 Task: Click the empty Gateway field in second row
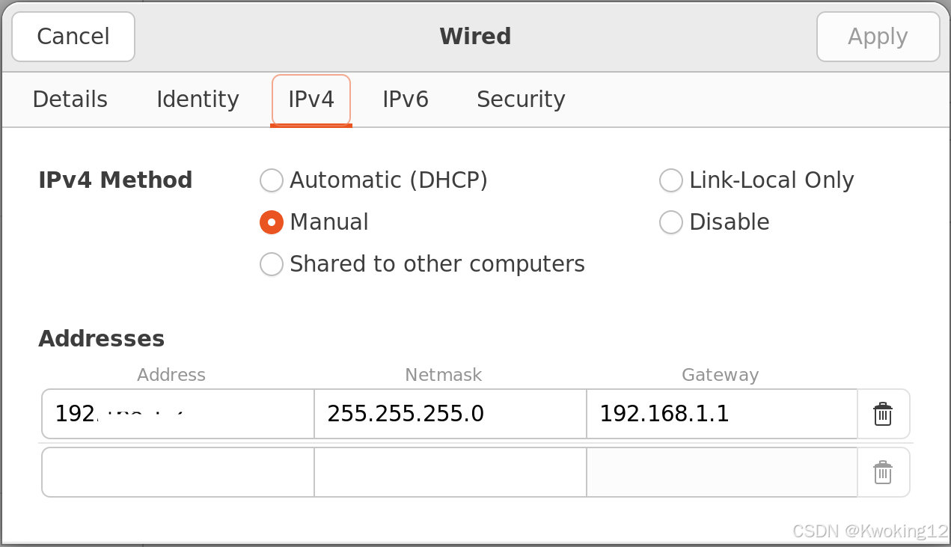pos(722,472)
